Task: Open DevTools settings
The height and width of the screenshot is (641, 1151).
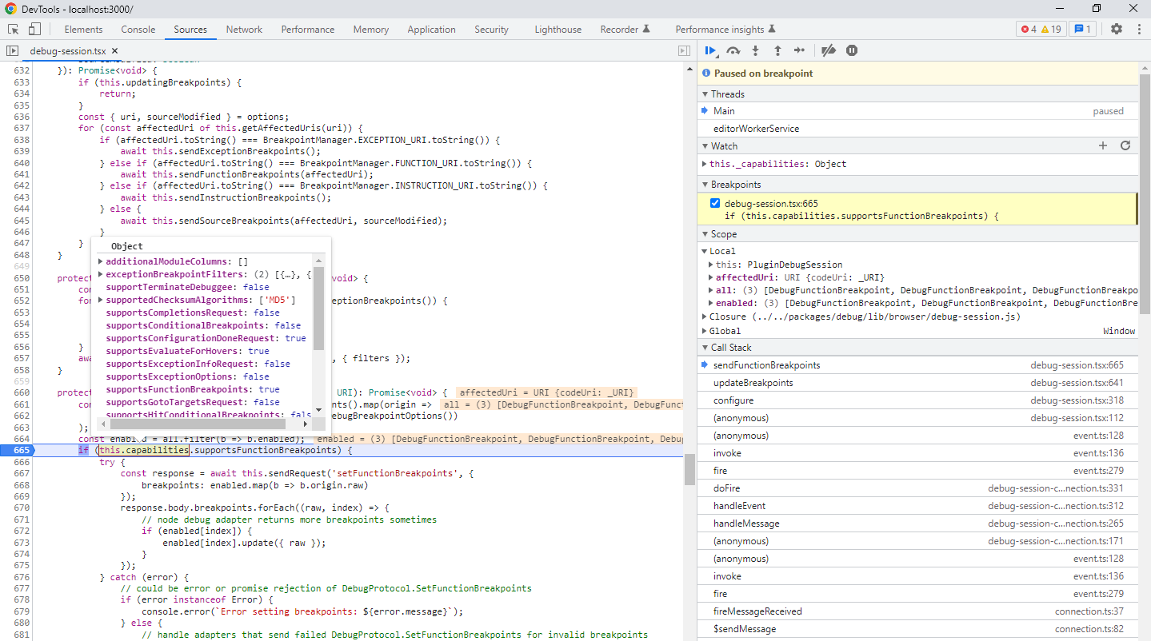Action: tap(1116, 28)
